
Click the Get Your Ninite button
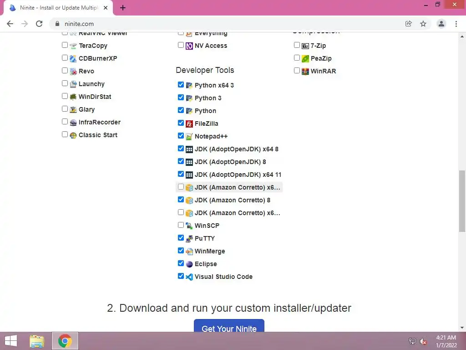click(x=229, y=325)
